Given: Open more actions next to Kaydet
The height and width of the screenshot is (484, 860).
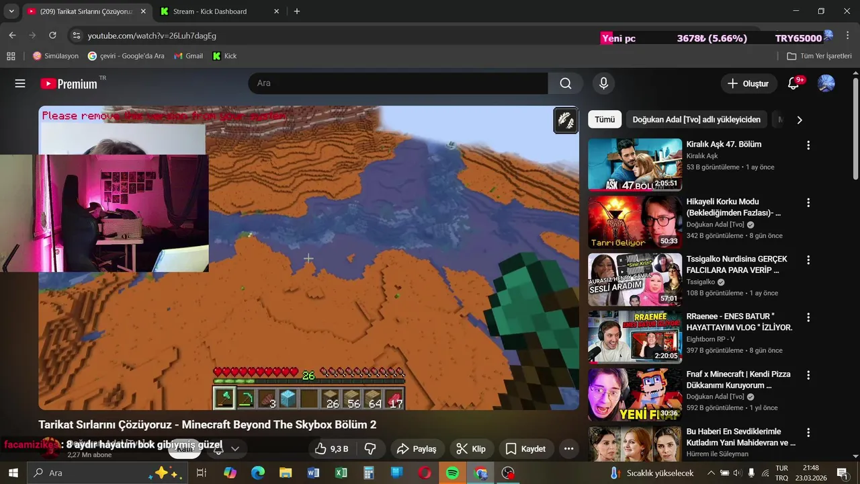Looking at the screenshot, I should pyautogui.click(x=568, y=449).
